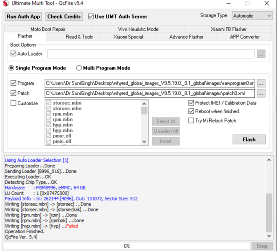Click the Auto Loader path field
This screenshot has width=277, height=251.
150,53
